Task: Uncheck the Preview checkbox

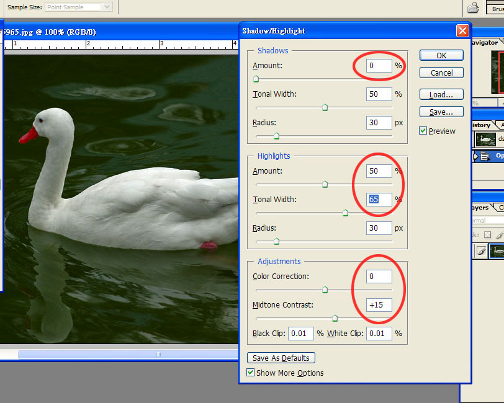Action: tap(423, 131)
